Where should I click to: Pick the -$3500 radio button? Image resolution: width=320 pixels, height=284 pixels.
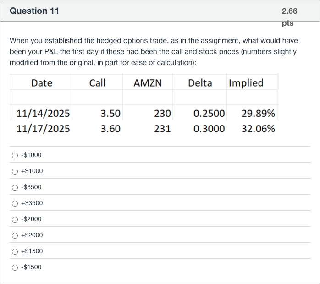click(15, 187)
